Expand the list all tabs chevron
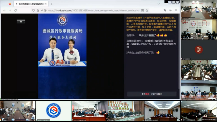Viewport: 217px width, 122px height. [x=159, y=4]
